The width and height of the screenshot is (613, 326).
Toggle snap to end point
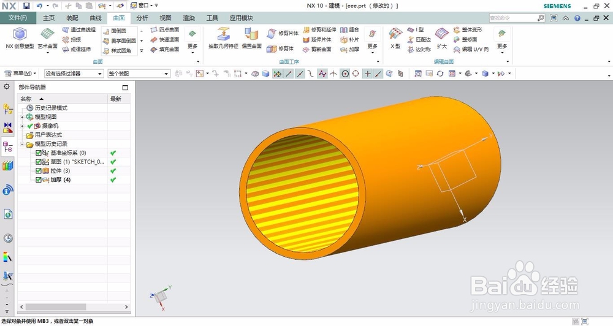tap(289, 74)
